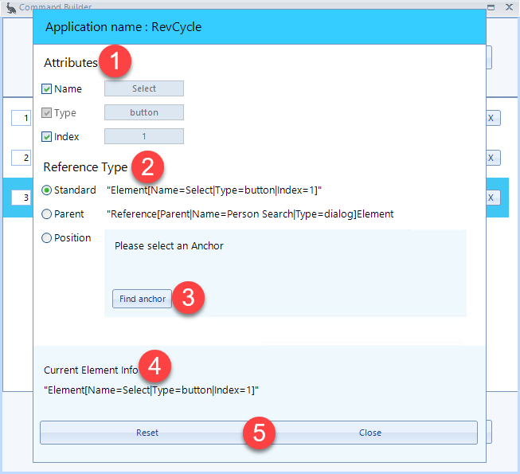The image size is (520, 474).
Task: Click the Name value field 'Select'
Action: coord(144,88)
